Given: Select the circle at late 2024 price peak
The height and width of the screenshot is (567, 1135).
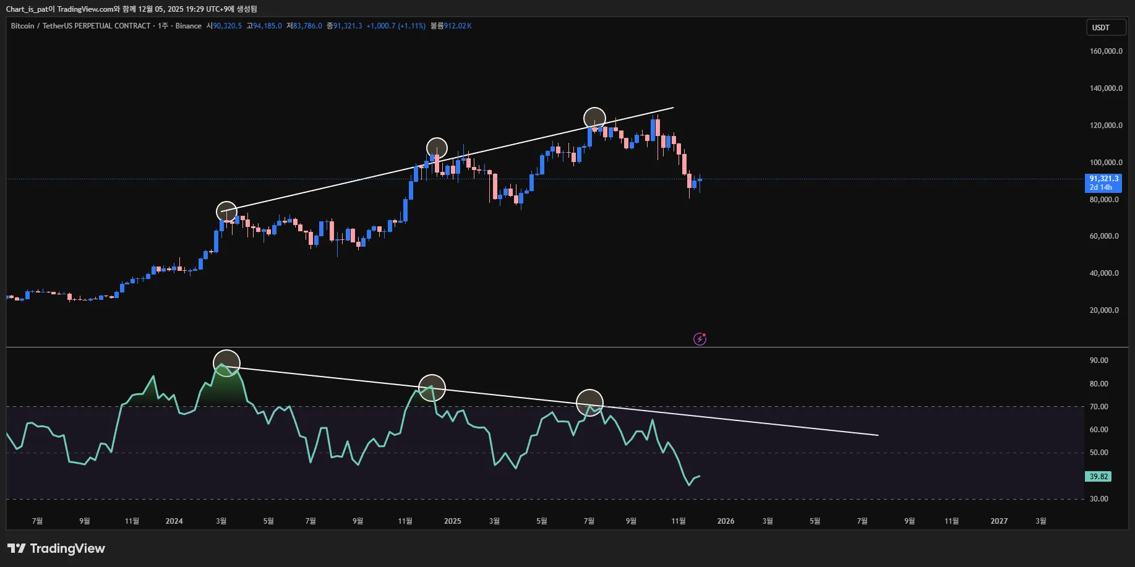Looking at the screenshot, I should [x=437, y=148].
